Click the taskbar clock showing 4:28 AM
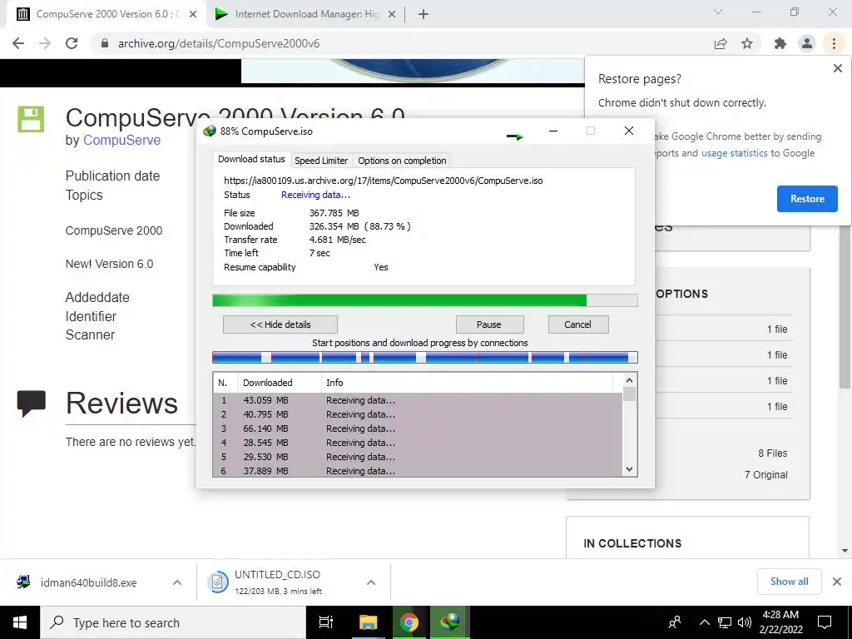Screen dimensions: 852x639 [x=780, y=622]
